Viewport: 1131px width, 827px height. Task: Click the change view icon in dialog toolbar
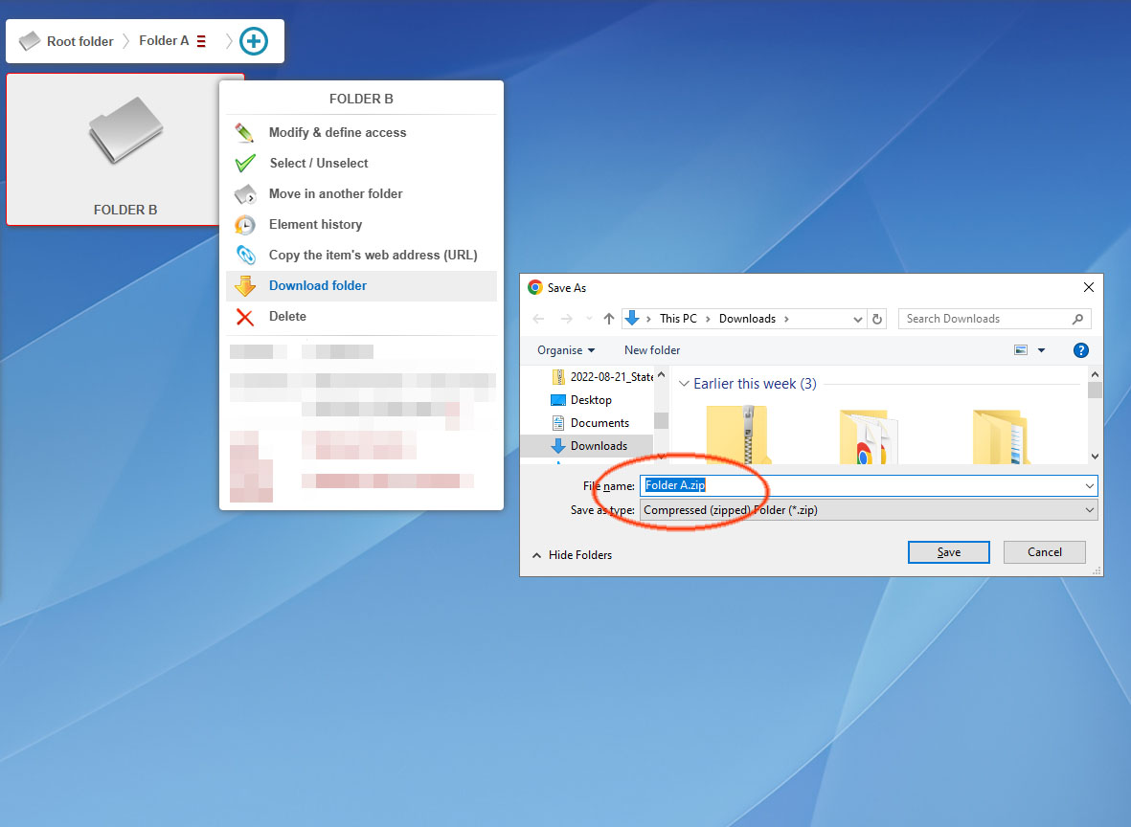point(1022,350)
